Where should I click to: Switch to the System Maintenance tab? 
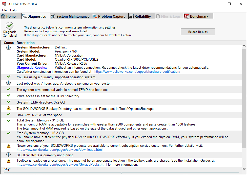pos(73,16)
